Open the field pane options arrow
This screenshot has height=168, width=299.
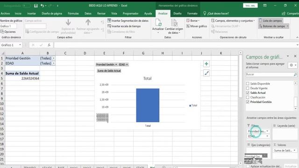point(288,56)
